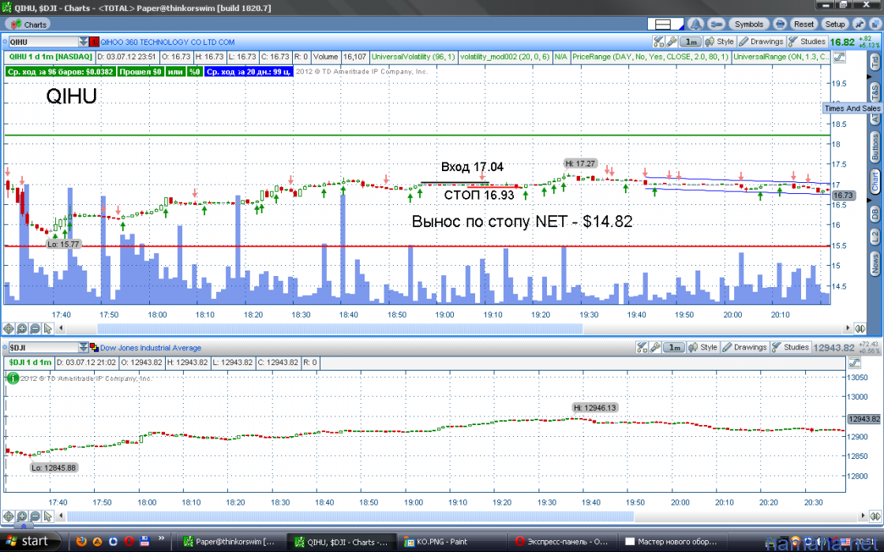The image size is (884, 552).
Task: Click QIHU chart quick study flask icon
Action: pos(658,42)
